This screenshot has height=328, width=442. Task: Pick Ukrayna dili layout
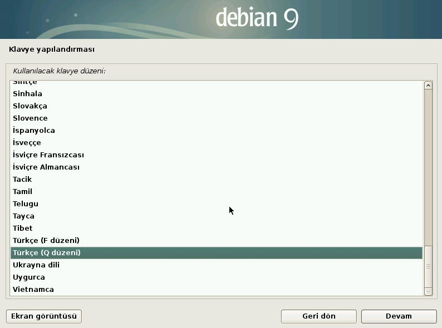point(217,265)
